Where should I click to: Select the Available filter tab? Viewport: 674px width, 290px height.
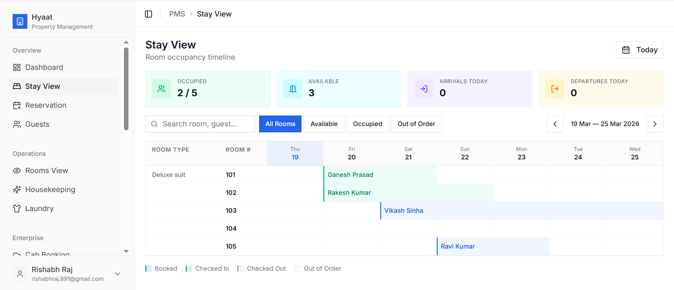324,124
